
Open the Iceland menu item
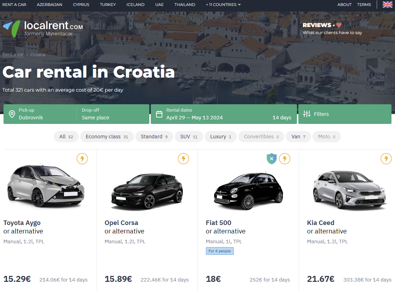135,5
